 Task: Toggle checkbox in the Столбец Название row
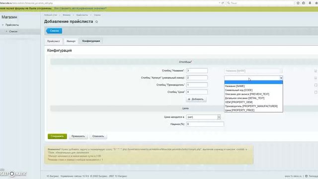tap(316, 71)
